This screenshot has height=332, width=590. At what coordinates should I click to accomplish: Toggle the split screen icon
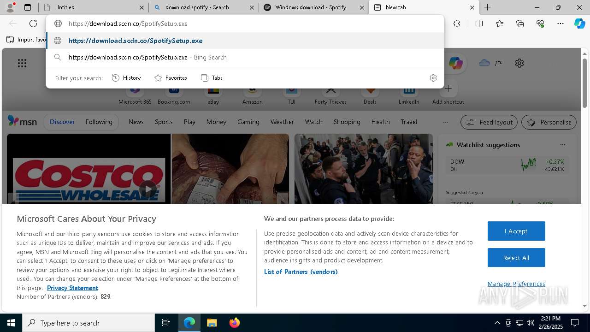[479, 24]
